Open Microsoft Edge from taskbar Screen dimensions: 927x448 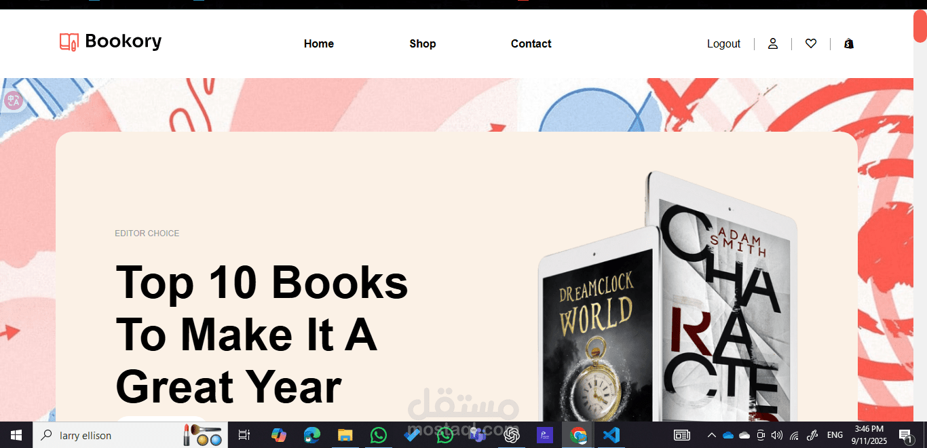click(x=312, y=435)
